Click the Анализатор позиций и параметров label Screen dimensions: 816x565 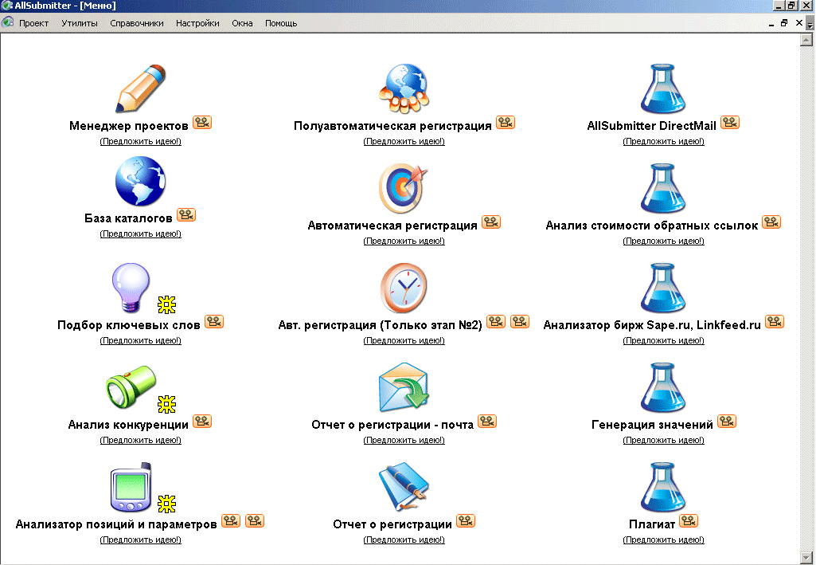coord(116,524)
